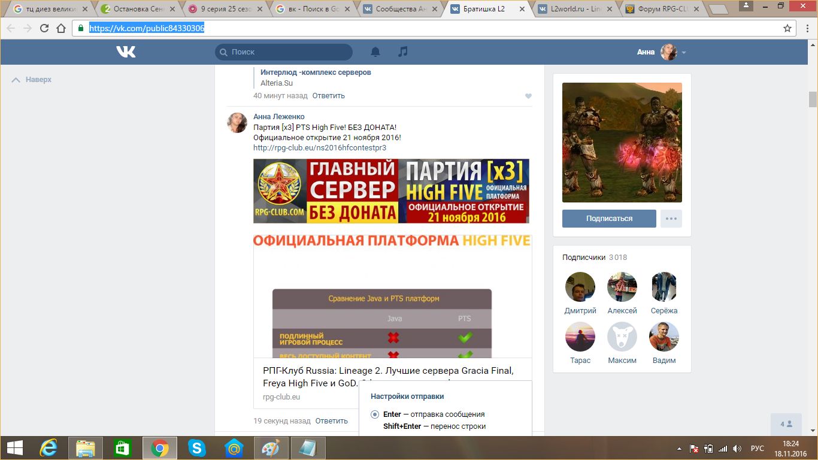The image size is (818, 460).
Task: Go to Chrome home page icon
Action: [61, 28]
